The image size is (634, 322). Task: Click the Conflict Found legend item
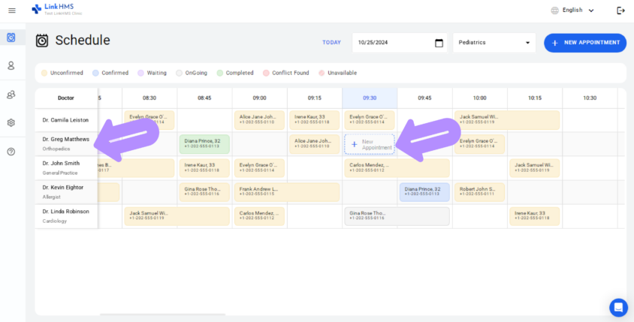click(288, 73)
